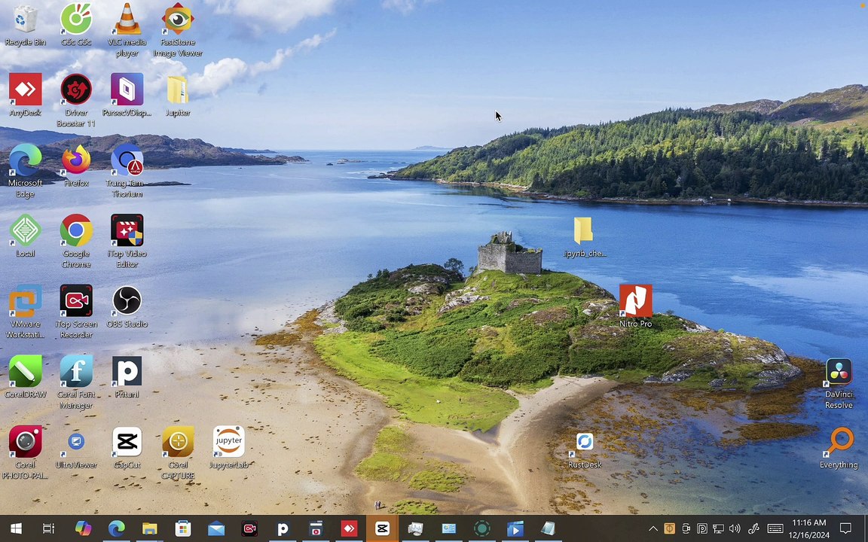Expand the hidden system tray icons
868x542 pixels.
pos(653,529)
